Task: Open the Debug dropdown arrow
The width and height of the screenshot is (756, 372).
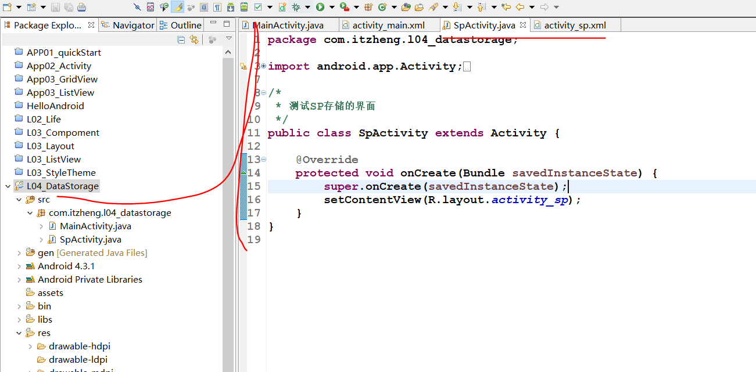Action: point(307,7)
